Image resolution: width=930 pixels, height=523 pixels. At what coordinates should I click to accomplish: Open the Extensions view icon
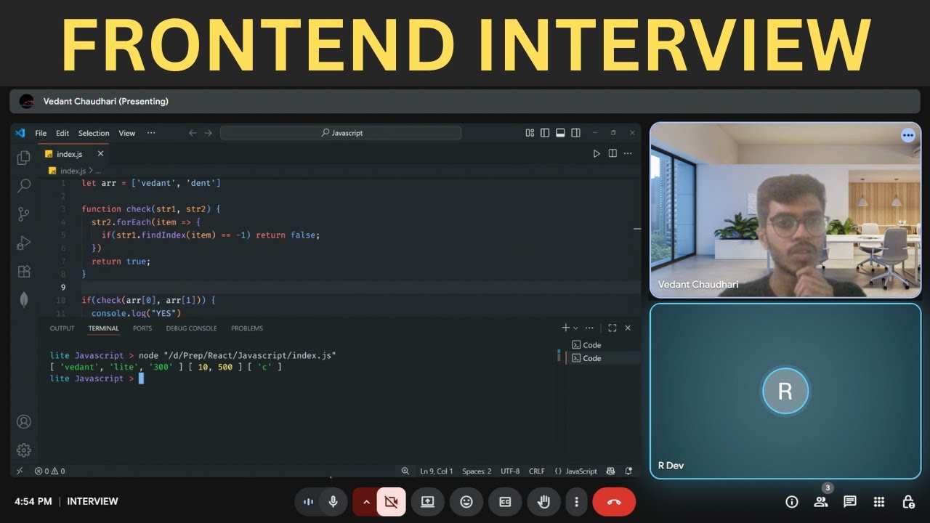(x=23, y=271)
